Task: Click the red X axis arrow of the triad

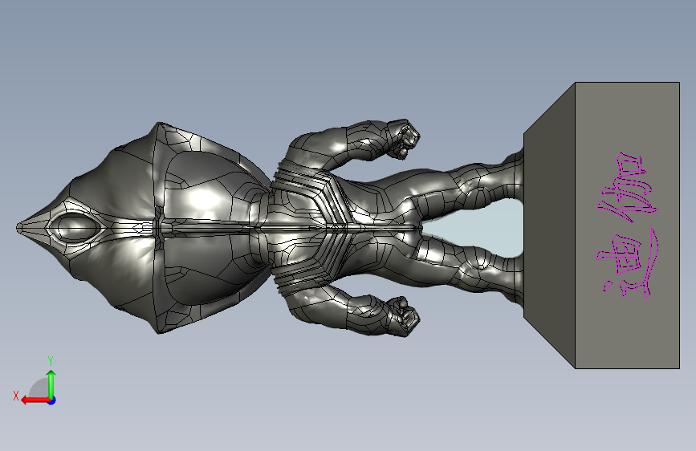Action: (35, 400)
